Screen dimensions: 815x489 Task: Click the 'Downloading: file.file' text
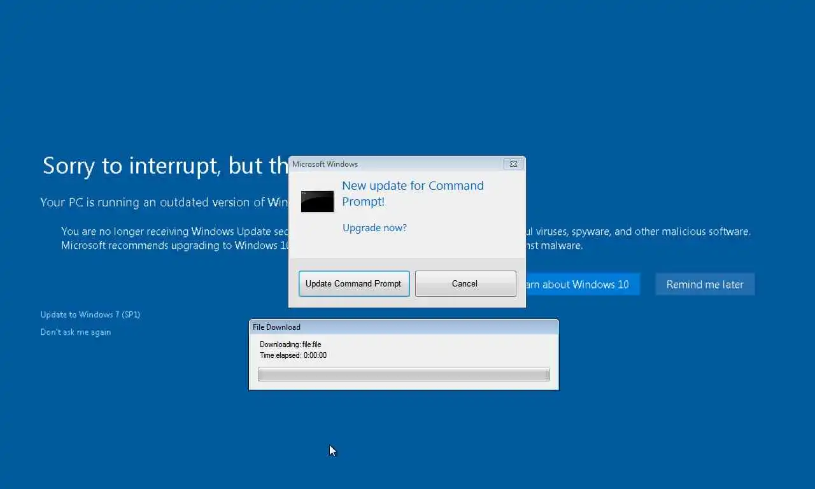click(290, 344)
